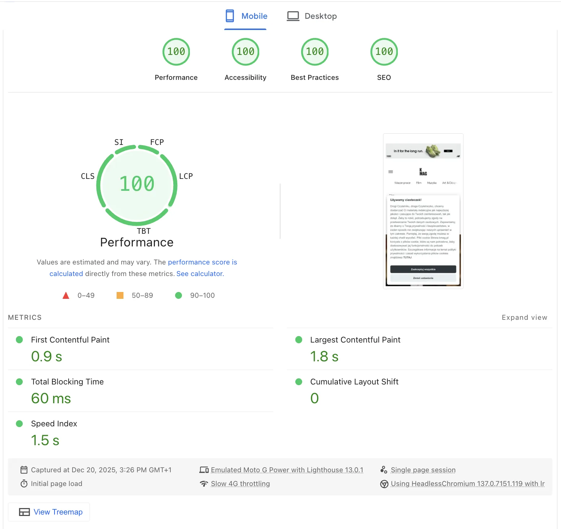Click the SEO score gauge
Viewport: 561px width, 529px height.
coord(384,52)
